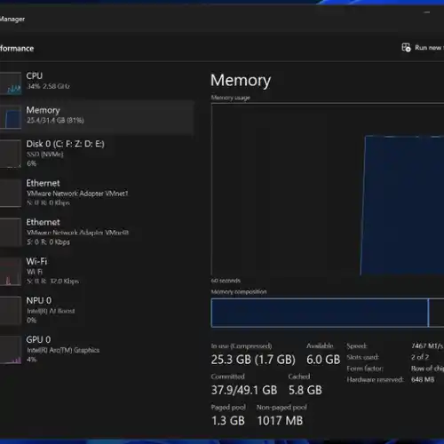The width and height of the screenshot is (444, 444).
Task: Click the Run new task button label
Action: [x=429, y=47]
